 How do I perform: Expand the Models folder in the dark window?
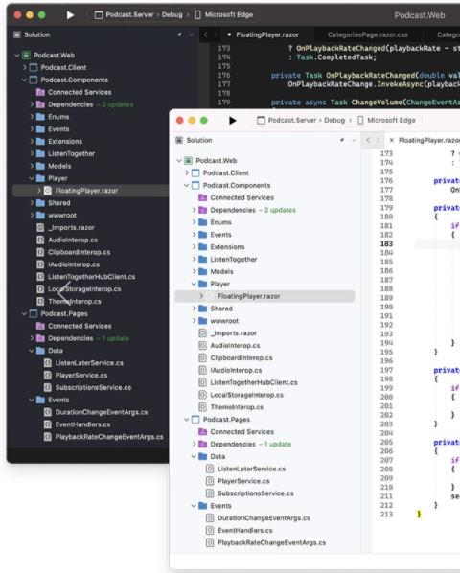pos(32,166)
